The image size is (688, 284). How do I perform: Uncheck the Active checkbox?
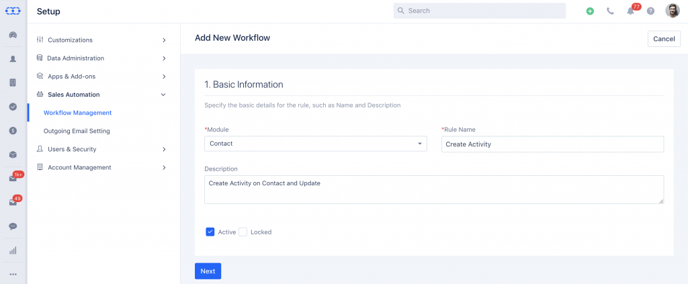(210, 232)
